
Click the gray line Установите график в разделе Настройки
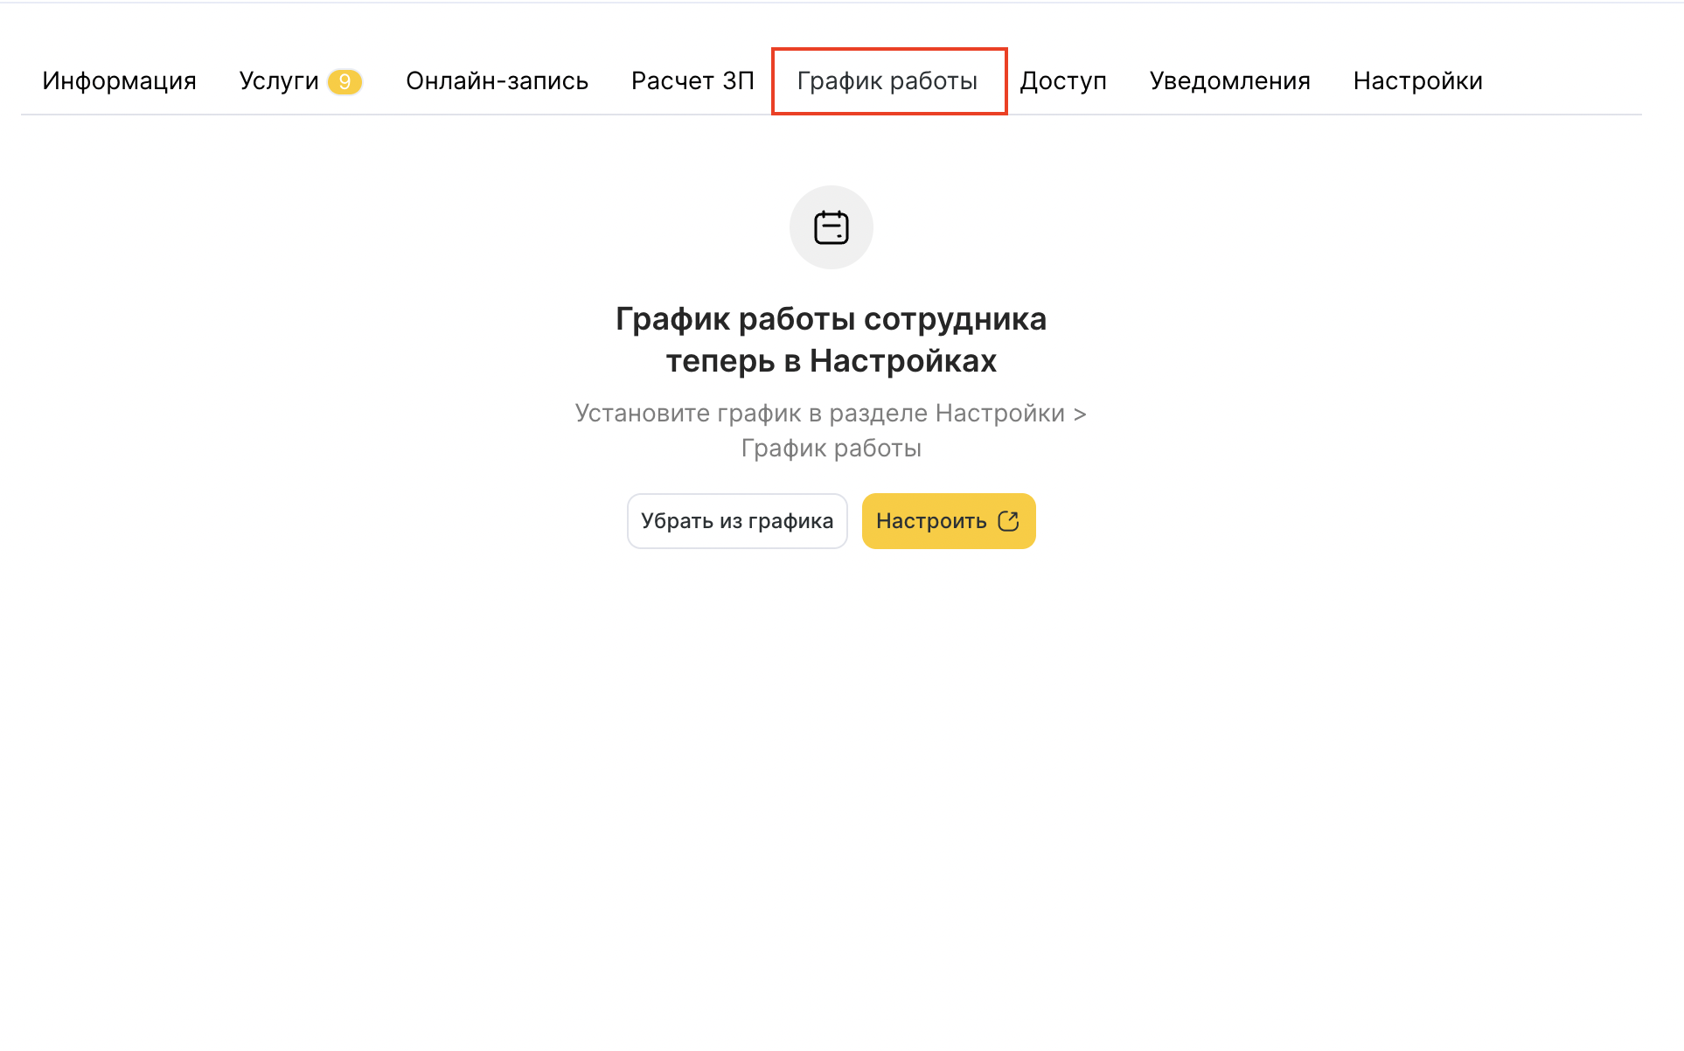tap(819, 414)
